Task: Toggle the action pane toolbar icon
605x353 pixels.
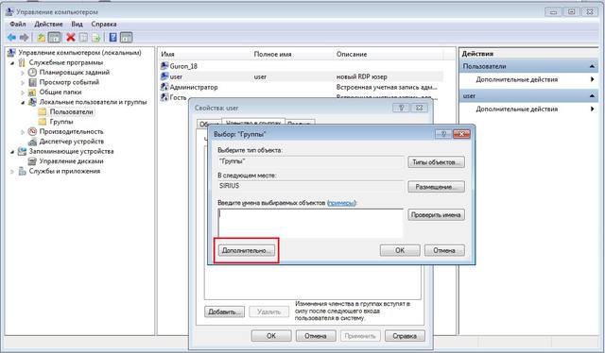Action: coord(126,38)
